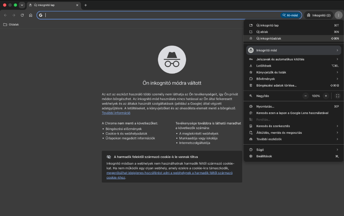Screen dimensions: 344x216
Task: Open a new tab with plus button
Action: [86, 5]
